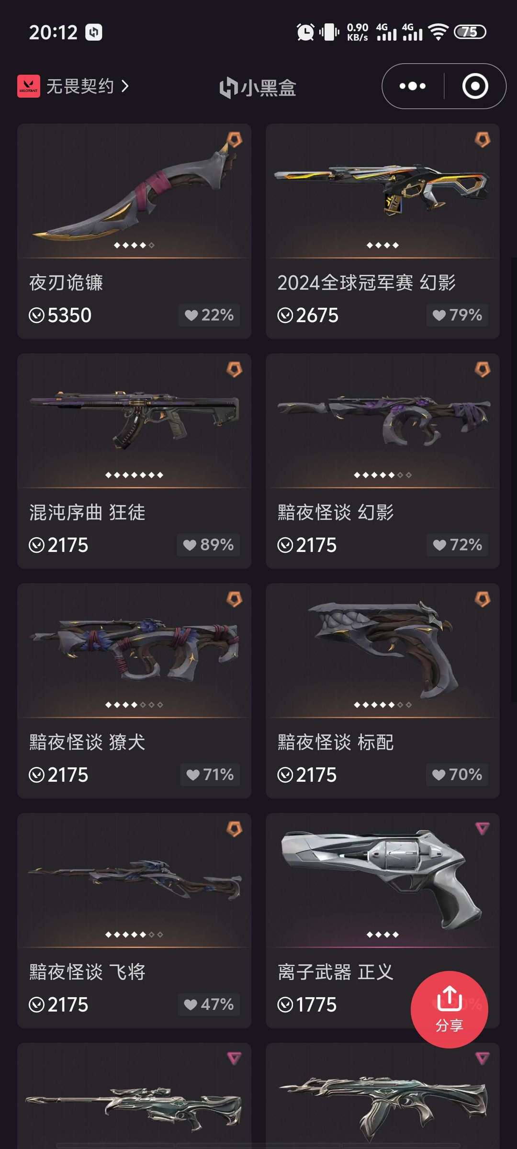517x1149 pixels.
Task: Tap the orange tier badge on 混沌序曲 狂徒
Action: pyautogui.click(x=234, y=369)
